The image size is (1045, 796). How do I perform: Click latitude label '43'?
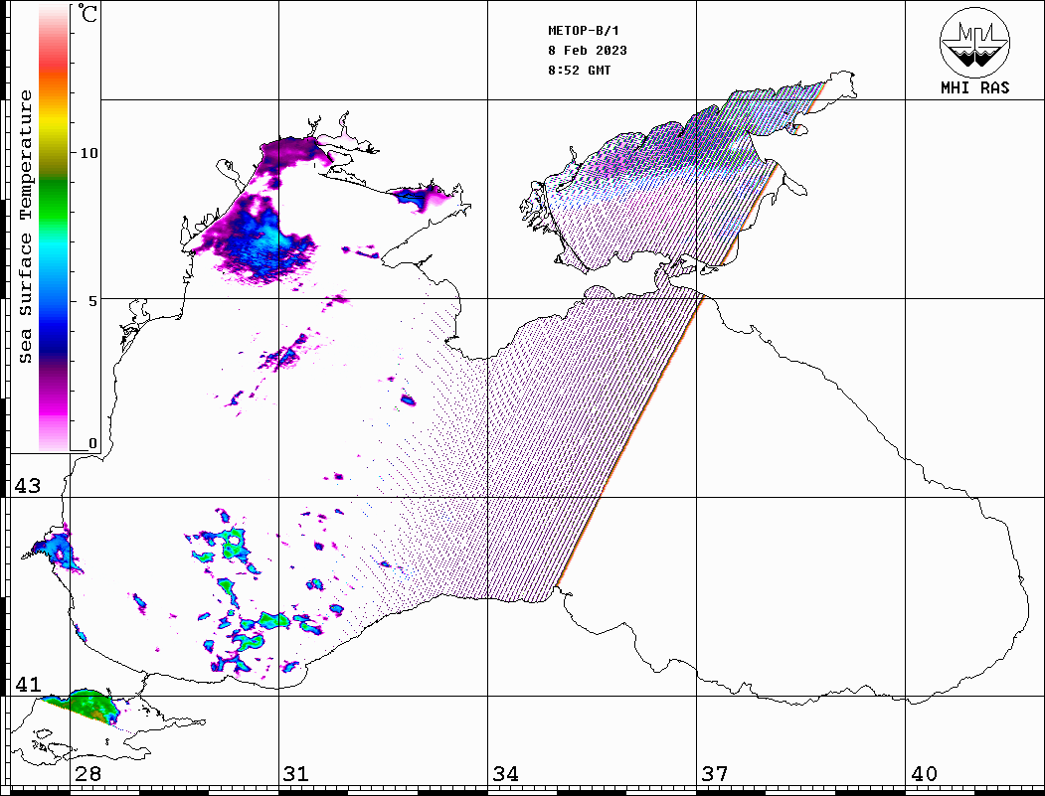[27, 486]
